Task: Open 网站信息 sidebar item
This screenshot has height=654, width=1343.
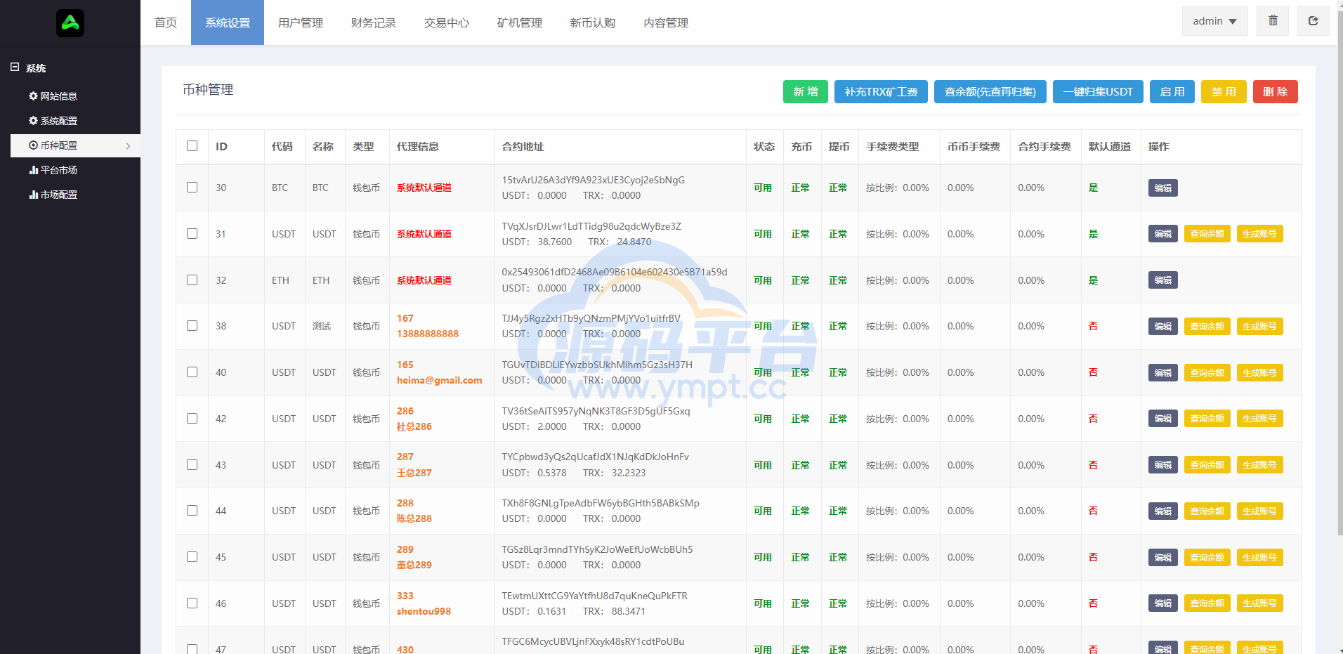Action: (53, 96)
